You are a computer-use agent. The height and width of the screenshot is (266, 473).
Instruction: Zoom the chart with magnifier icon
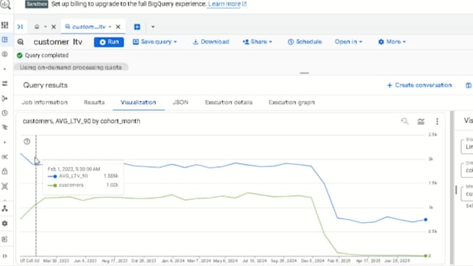(405, 121)
